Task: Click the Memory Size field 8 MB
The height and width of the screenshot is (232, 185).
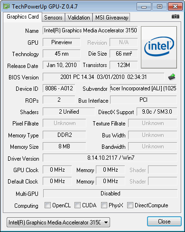Action: click(x=65, y=146)
